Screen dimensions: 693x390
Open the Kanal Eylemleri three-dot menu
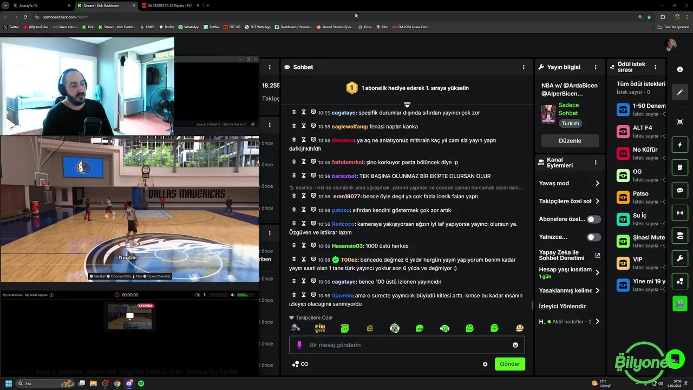tap(596, 162)
